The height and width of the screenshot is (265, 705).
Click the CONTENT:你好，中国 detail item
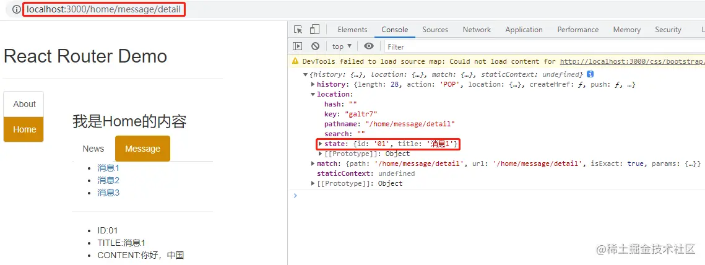pos(141,256)
